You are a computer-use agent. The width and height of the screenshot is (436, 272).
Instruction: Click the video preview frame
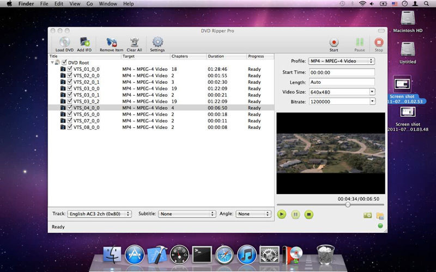pos(331,153)
